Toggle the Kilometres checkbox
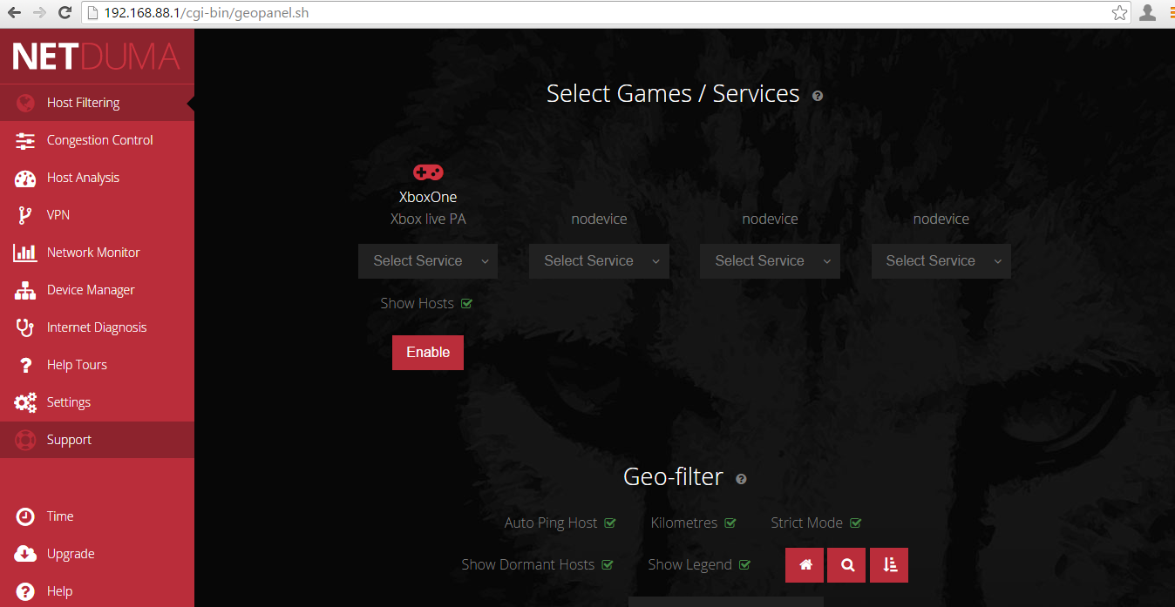1175x607 pixels. (730, 523)
